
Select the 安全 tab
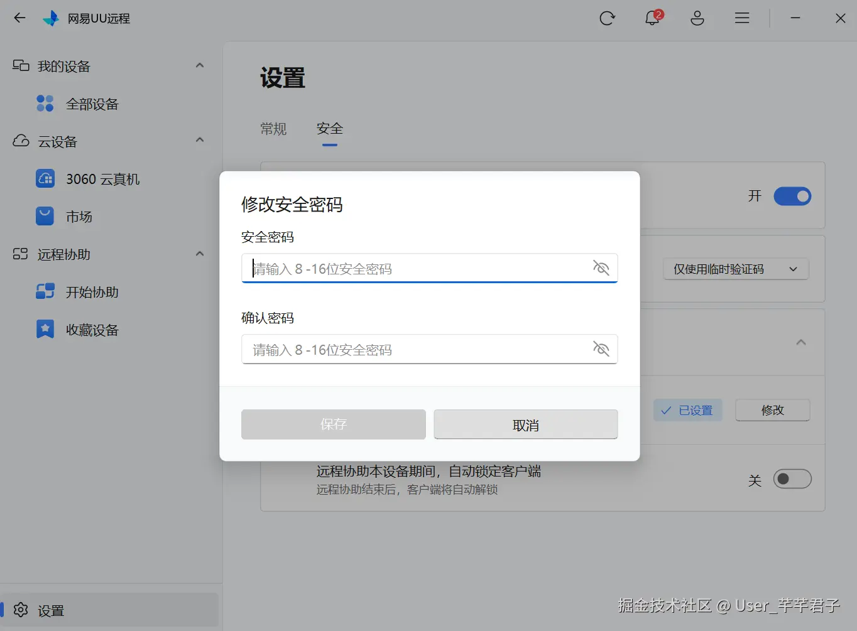(330, 129)
